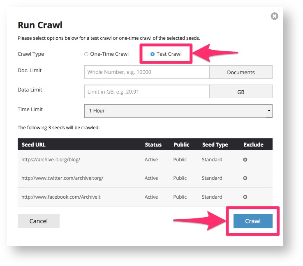Click the Seed URL column header
Screen dimensions: 303x266
33,144
